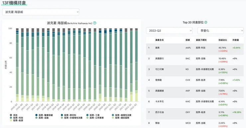Screen dimensions: 246x128
Task: Open help icon next to Top 20 持倉部位
Action: [206, 22]
